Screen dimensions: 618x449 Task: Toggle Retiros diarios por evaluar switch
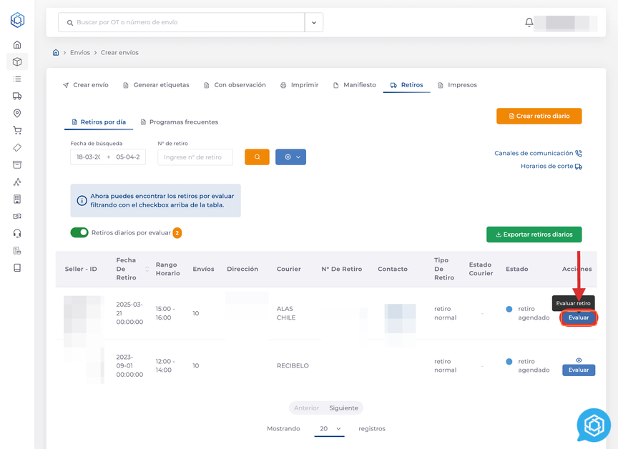tap(79, 232)
